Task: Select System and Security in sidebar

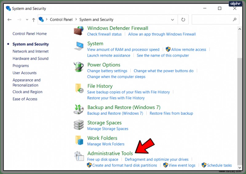Action: [x=30, y=44]
